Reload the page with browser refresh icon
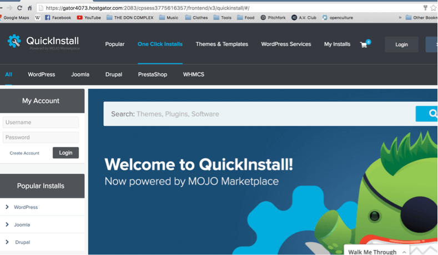This screenshot has width=438, height=255. click(19, 8)
